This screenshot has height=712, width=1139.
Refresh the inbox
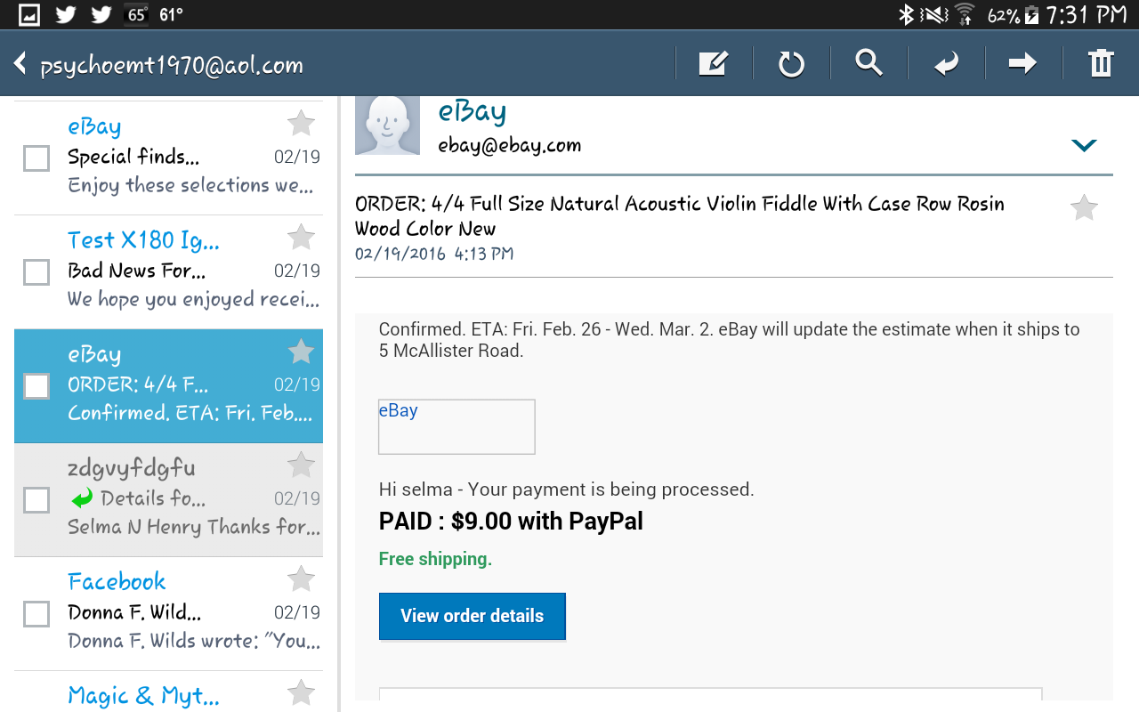790,62
